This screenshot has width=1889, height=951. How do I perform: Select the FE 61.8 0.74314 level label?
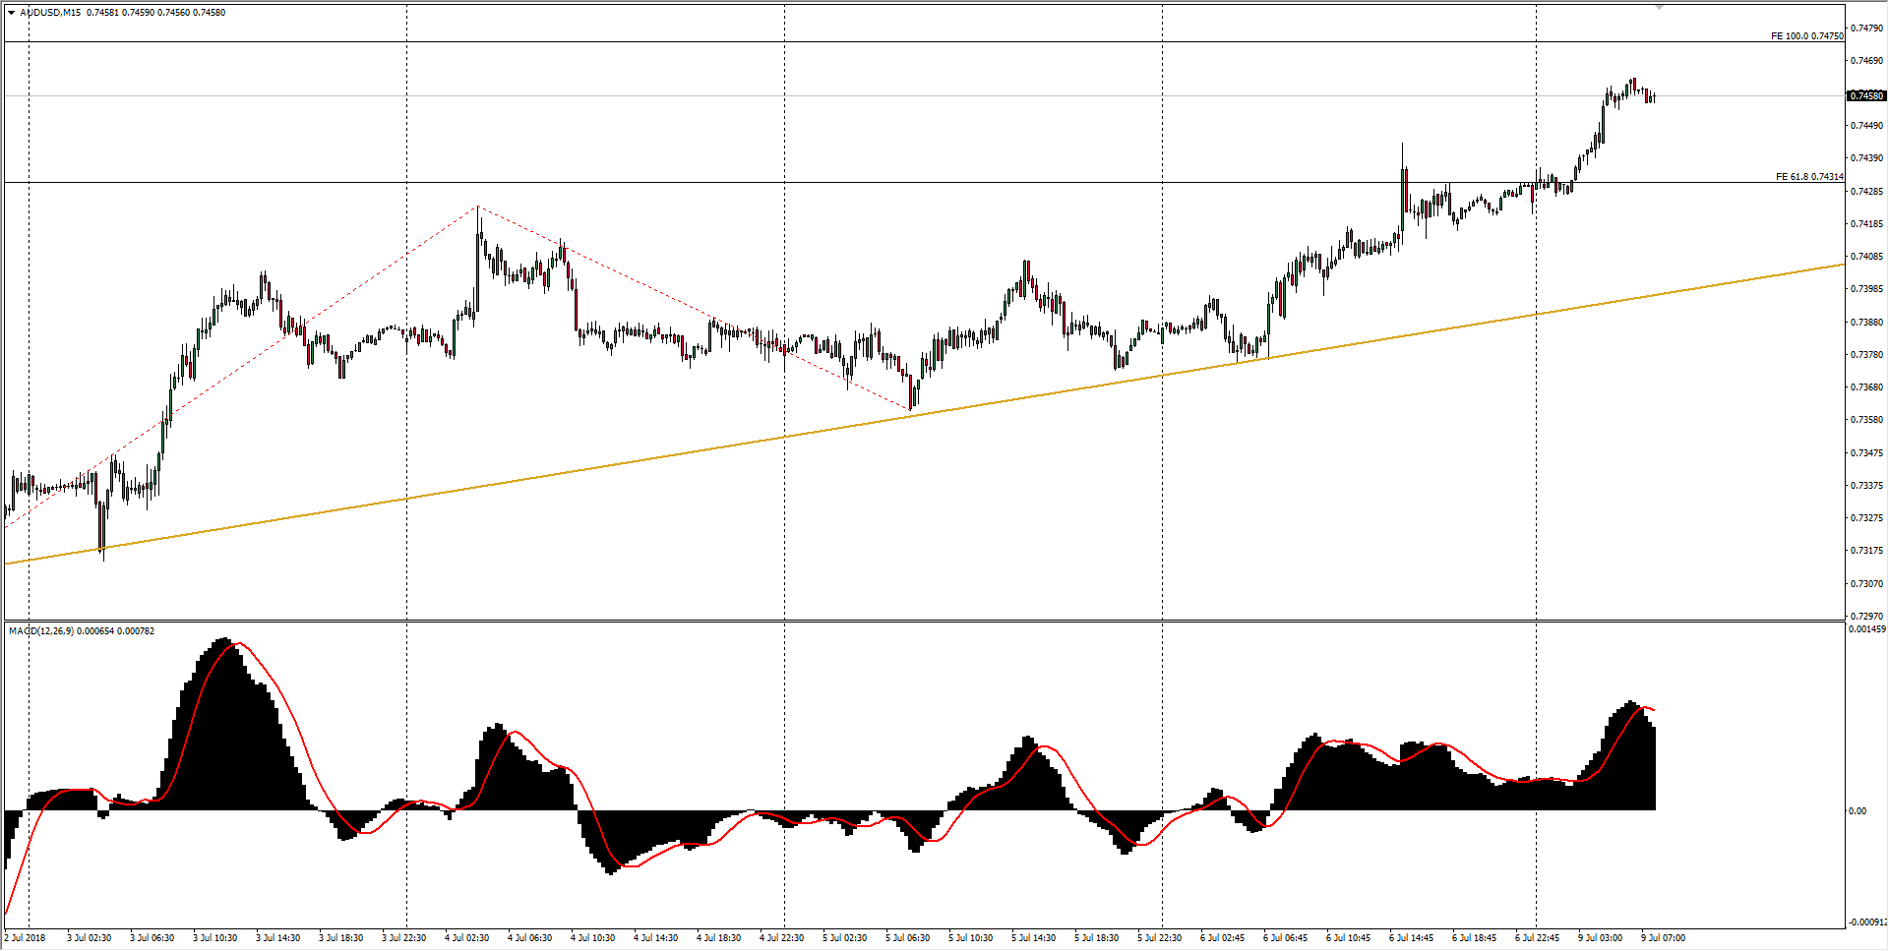pyautogui.click(x=1808, y=177)
